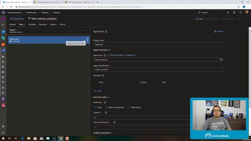
Task: Click the Parallelism info icon
Action: pyautogui.click(x=105, y=102)
